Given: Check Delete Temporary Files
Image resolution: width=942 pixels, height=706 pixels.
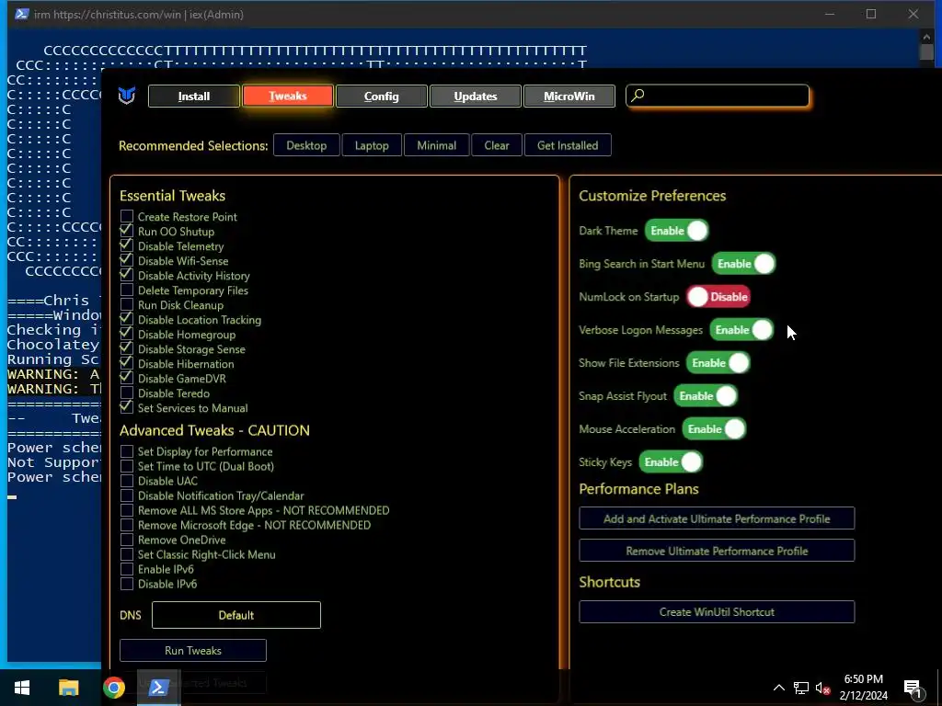Looking at the screenshot, I should click(x=127, y=290).
